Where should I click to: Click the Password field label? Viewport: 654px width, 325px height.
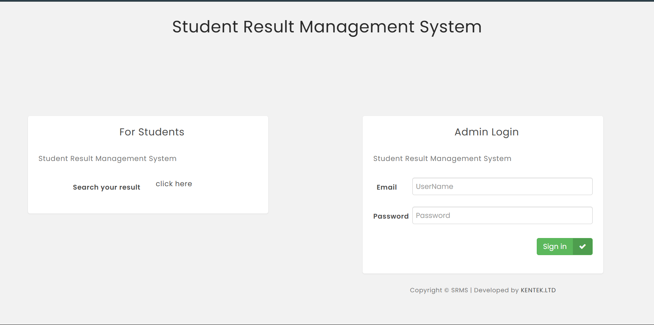pos(391,216)
